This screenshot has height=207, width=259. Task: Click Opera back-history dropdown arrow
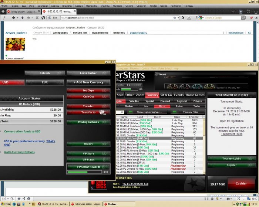[17, 18]
